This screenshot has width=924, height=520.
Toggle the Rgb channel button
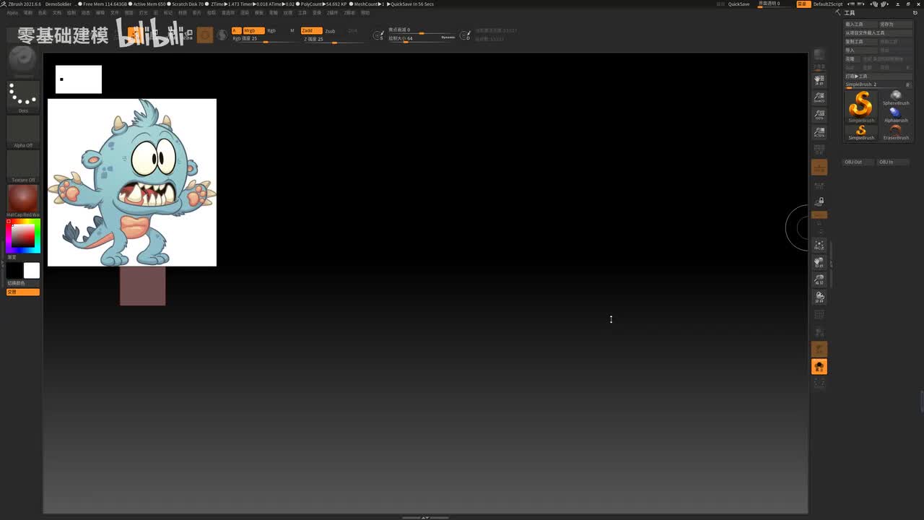271,30
